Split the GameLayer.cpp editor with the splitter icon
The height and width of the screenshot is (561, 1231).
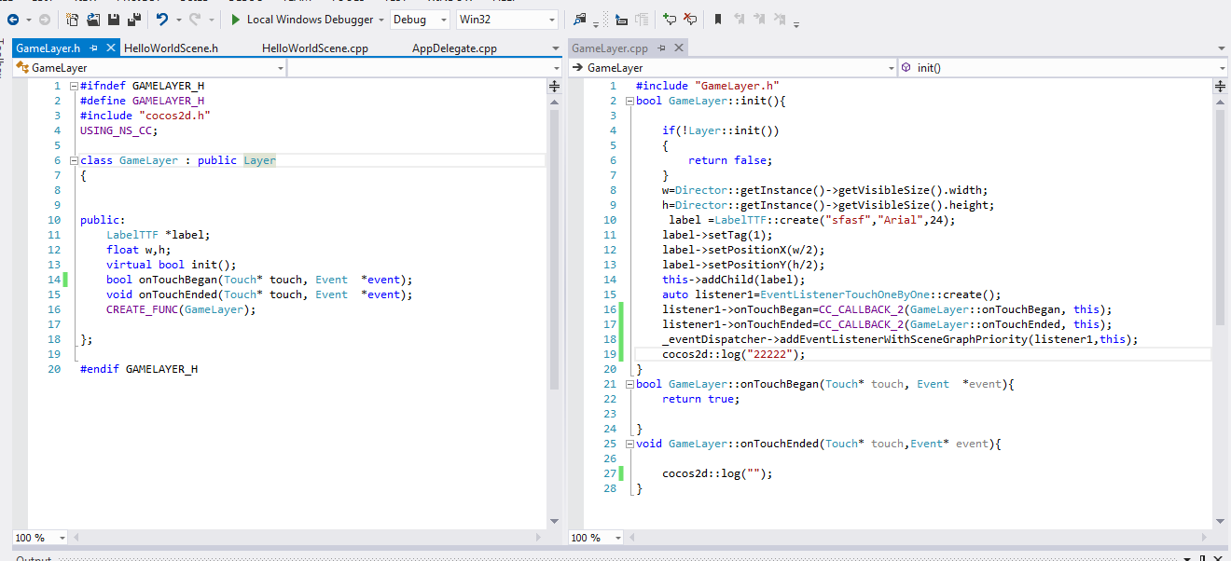pyautogui.click(x=1220, y=86)
